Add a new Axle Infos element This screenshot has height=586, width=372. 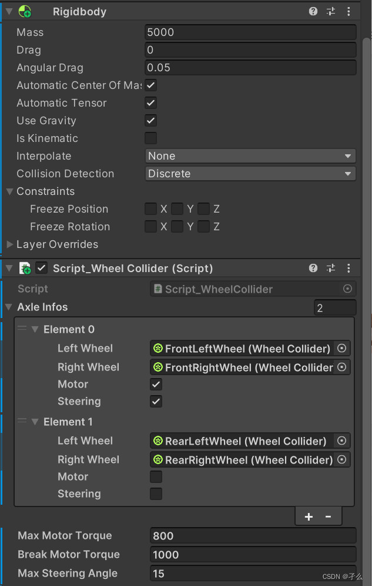point(309,517)
